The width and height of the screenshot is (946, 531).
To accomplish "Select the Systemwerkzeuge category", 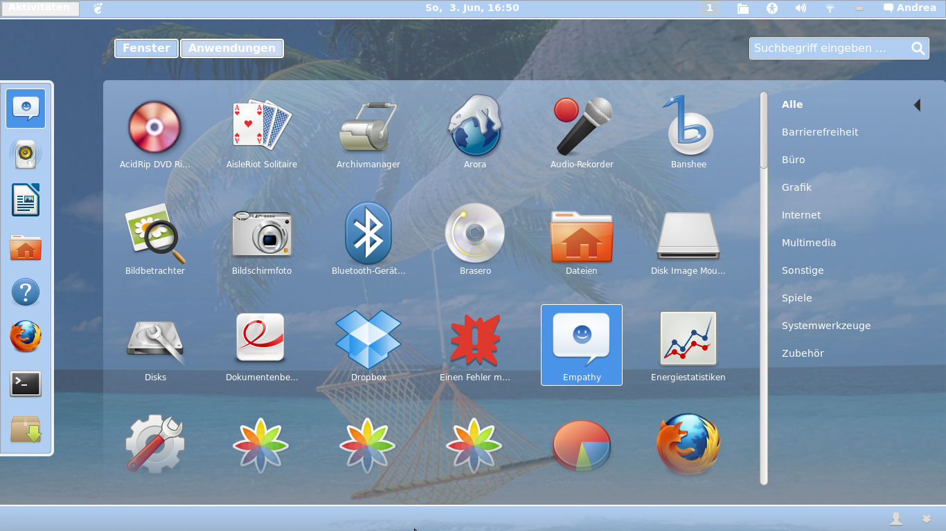I will coord(826,326).
